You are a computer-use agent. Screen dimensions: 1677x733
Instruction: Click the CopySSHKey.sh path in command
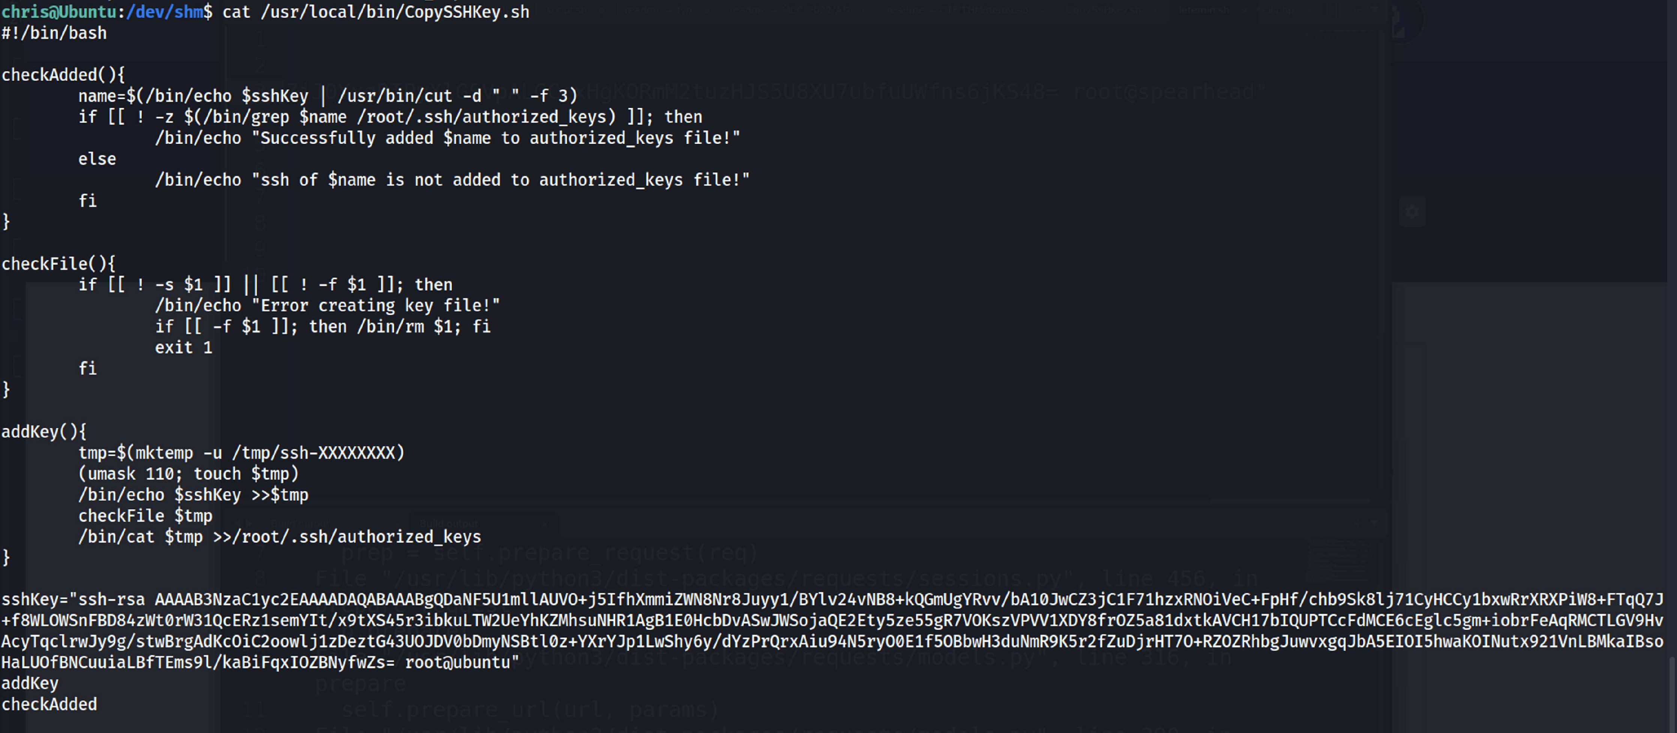[394, 12]
